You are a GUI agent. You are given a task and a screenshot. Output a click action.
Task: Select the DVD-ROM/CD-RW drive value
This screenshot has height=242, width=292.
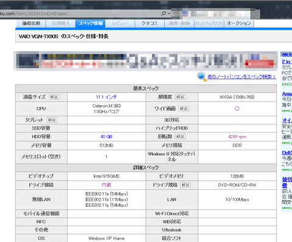pos(237,185)
